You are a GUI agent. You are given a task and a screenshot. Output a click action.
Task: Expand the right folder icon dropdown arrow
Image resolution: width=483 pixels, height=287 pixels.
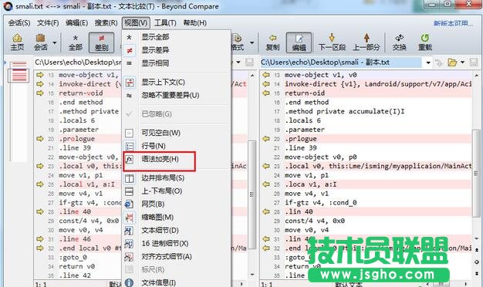[462, 62]
